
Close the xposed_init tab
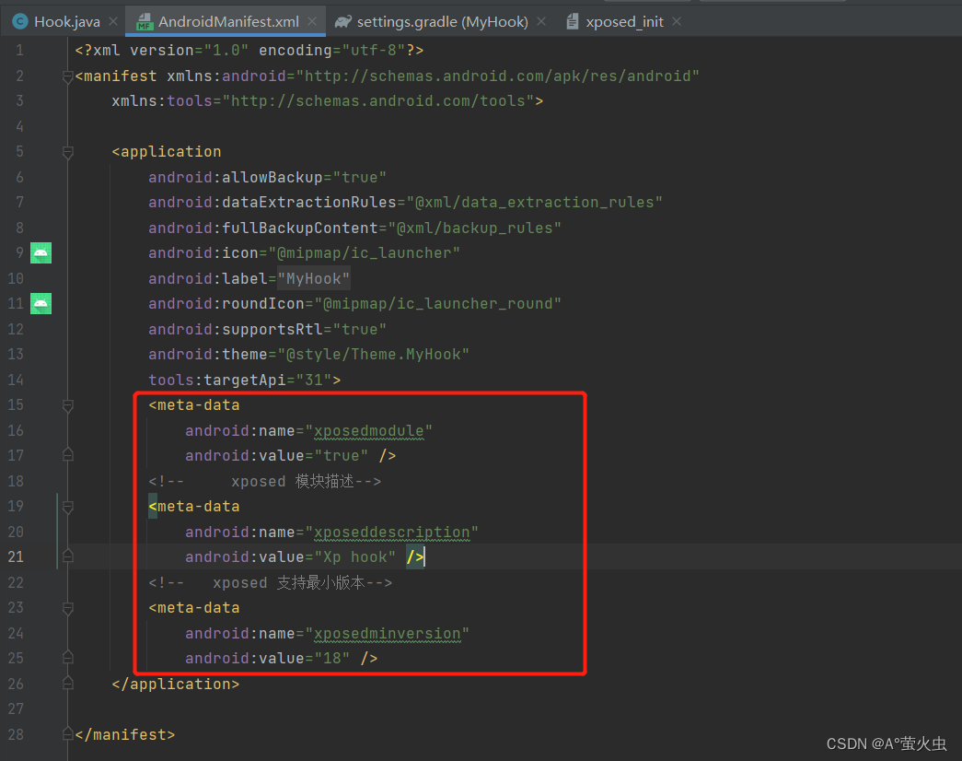(677, 21)
